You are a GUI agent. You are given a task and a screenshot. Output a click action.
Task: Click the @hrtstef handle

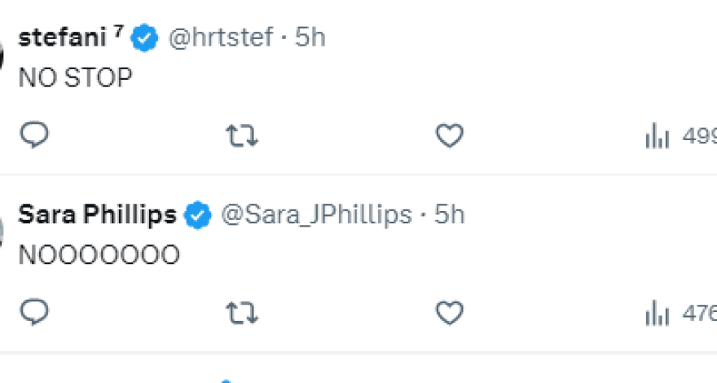tap(220, 37)
